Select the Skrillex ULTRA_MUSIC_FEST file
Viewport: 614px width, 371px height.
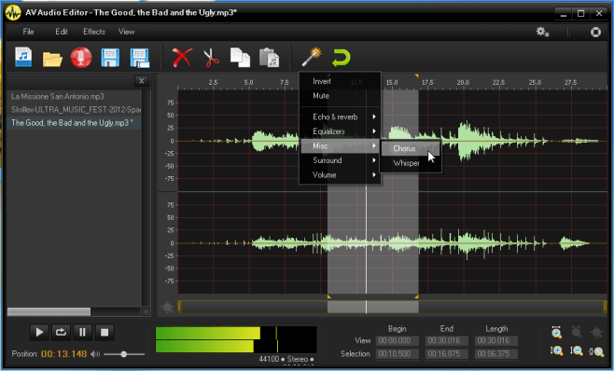(x=74, y=110)
